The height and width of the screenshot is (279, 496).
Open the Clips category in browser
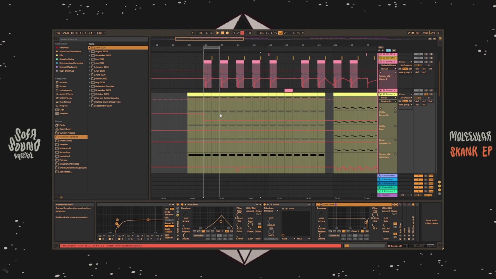point(62,110)
